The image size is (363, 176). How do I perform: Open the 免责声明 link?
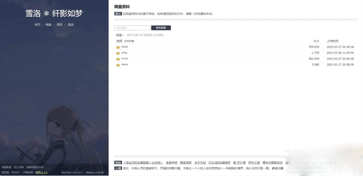(x=172, y=163)
